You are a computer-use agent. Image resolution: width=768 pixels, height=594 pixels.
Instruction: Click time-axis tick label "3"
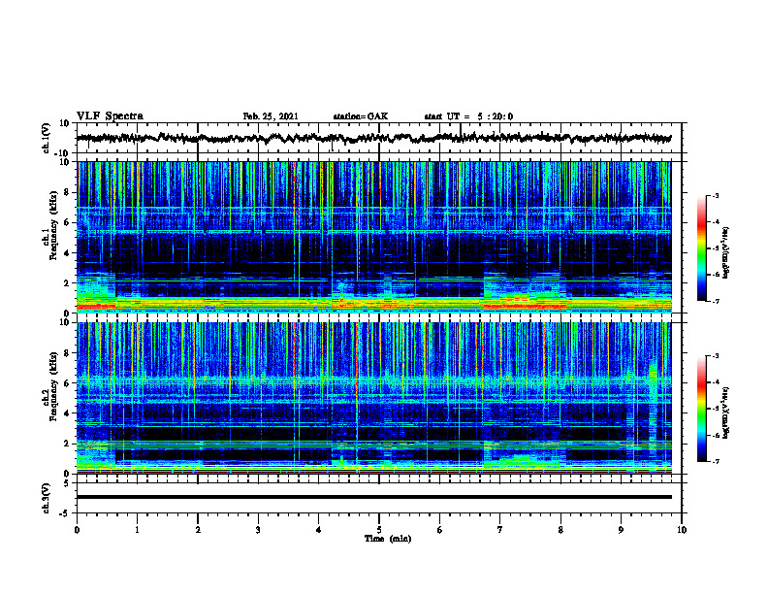point(258,530)
